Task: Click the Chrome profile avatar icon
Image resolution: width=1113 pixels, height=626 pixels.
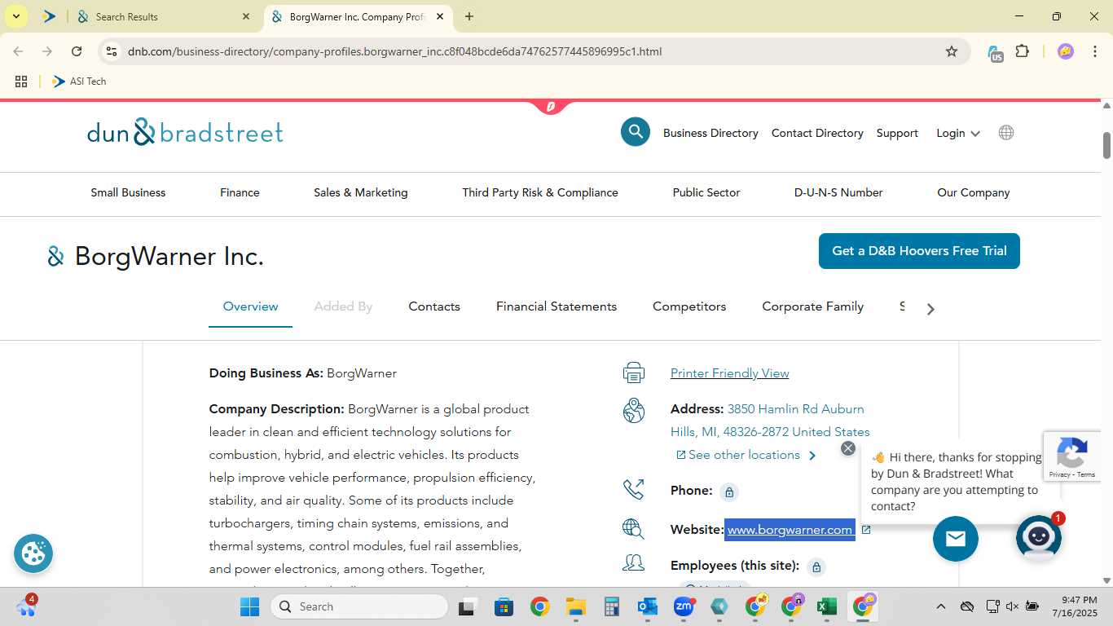Action: point(1066,51)
